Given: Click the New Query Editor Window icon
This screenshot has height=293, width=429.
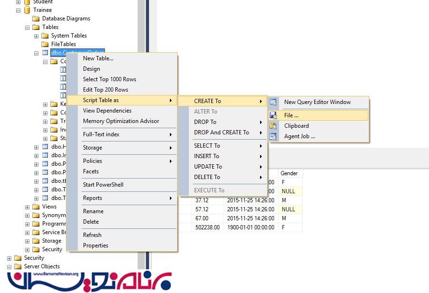Looking at the screenshot, I should (273, 102).
